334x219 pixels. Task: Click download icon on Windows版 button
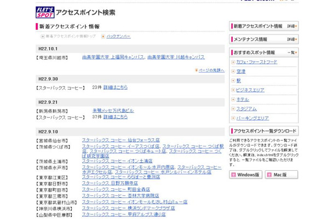pos(233,175)
